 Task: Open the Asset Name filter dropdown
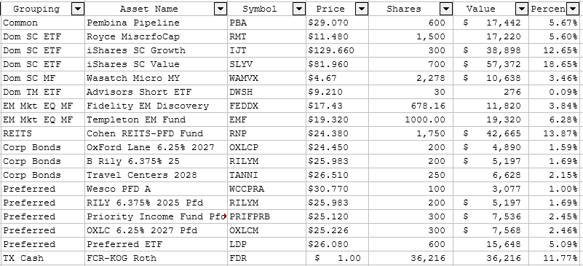(221, 9)
